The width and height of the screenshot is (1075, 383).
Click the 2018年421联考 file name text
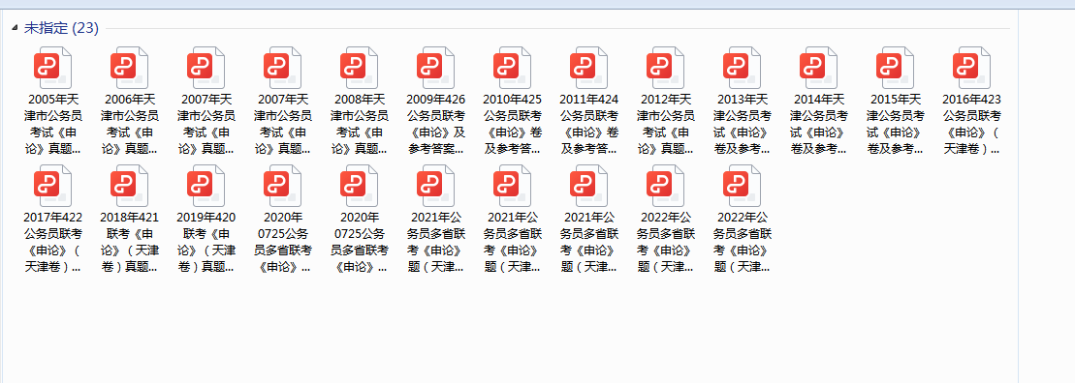130,242
